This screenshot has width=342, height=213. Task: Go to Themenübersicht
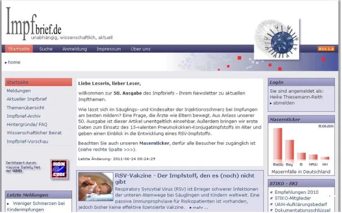click(x=25, y=108)
